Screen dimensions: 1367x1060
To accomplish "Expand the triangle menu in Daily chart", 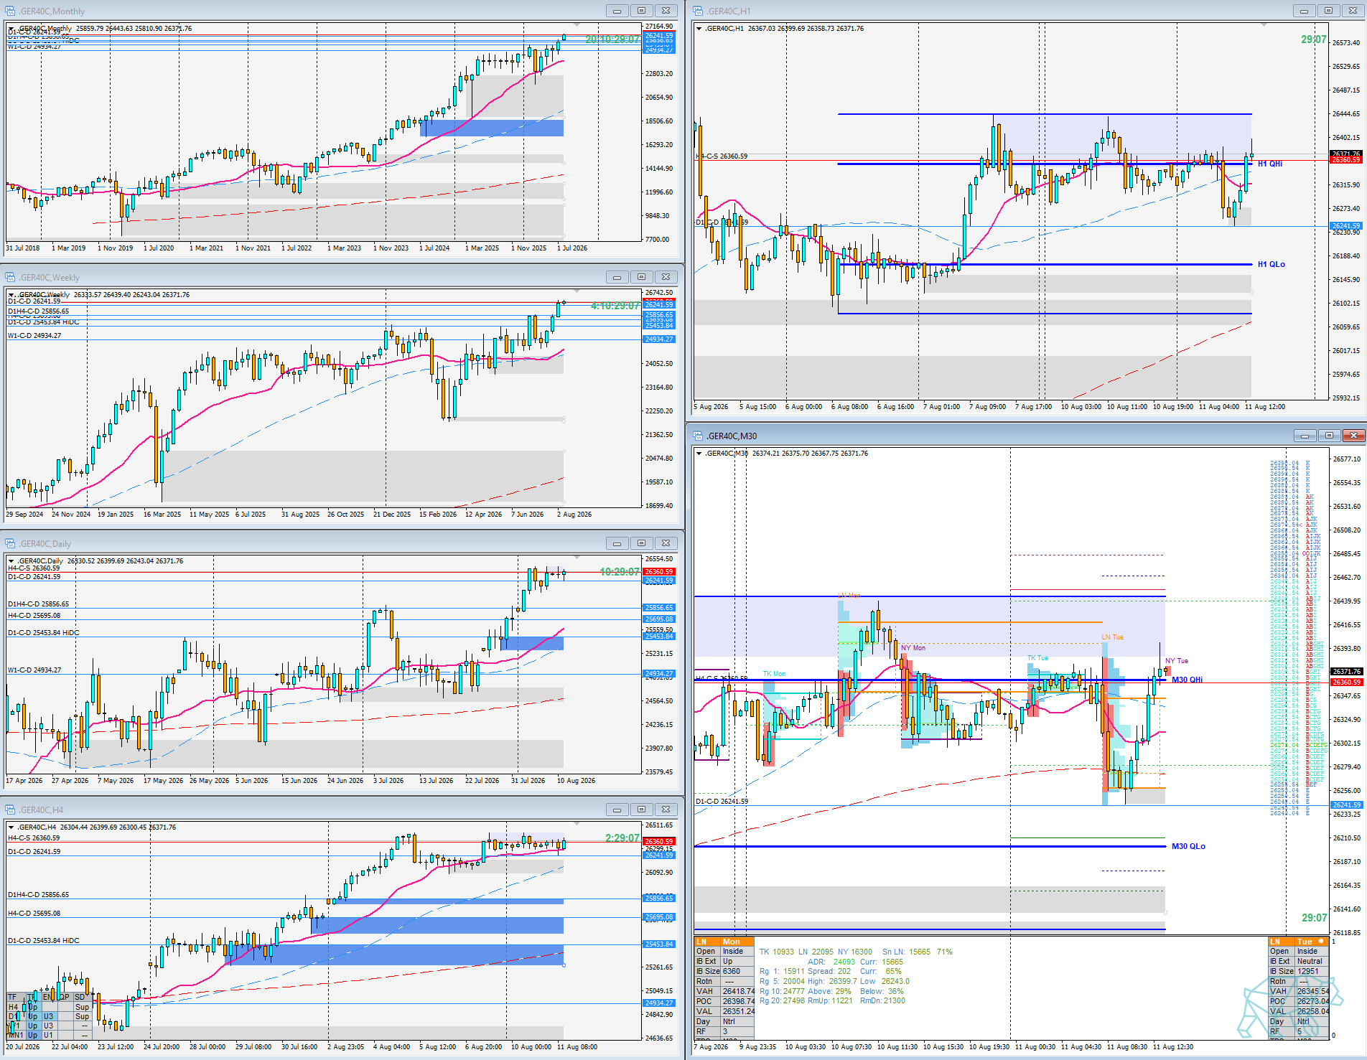I will tap(11, 561).
